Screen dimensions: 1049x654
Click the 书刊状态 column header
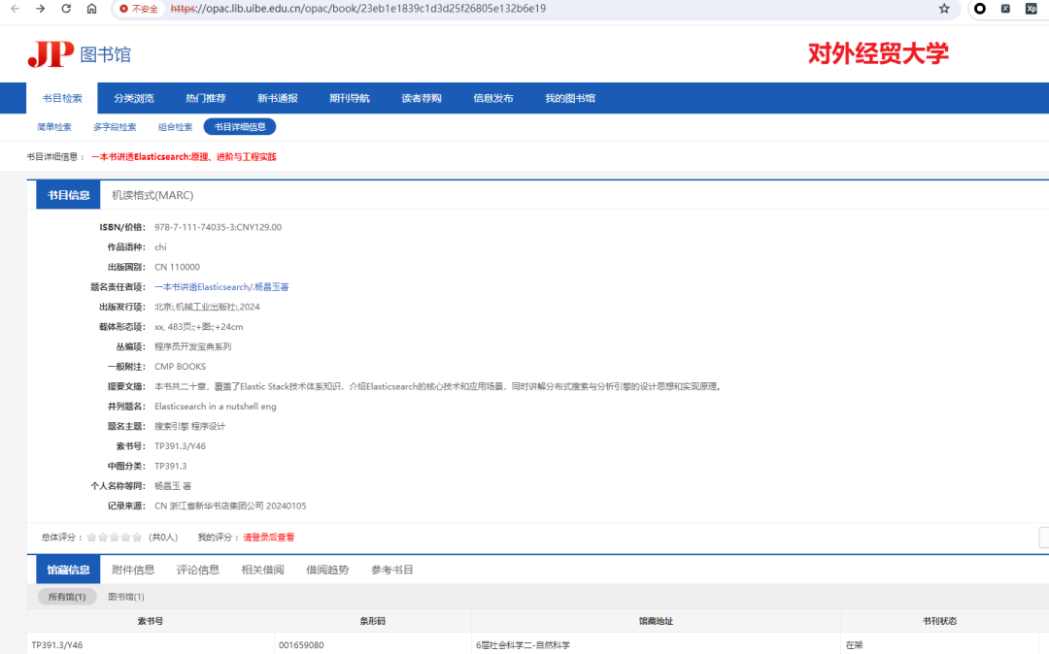pyautogui.click(x=939, y=621)
